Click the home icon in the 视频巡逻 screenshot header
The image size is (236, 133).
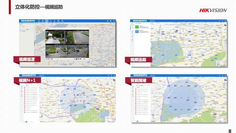108,21
